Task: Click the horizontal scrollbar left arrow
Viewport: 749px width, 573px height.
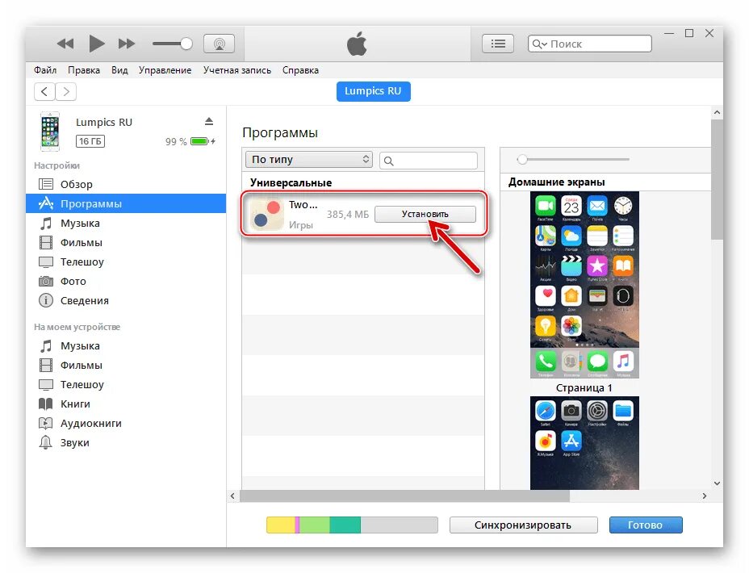Action: click(232, 496)
